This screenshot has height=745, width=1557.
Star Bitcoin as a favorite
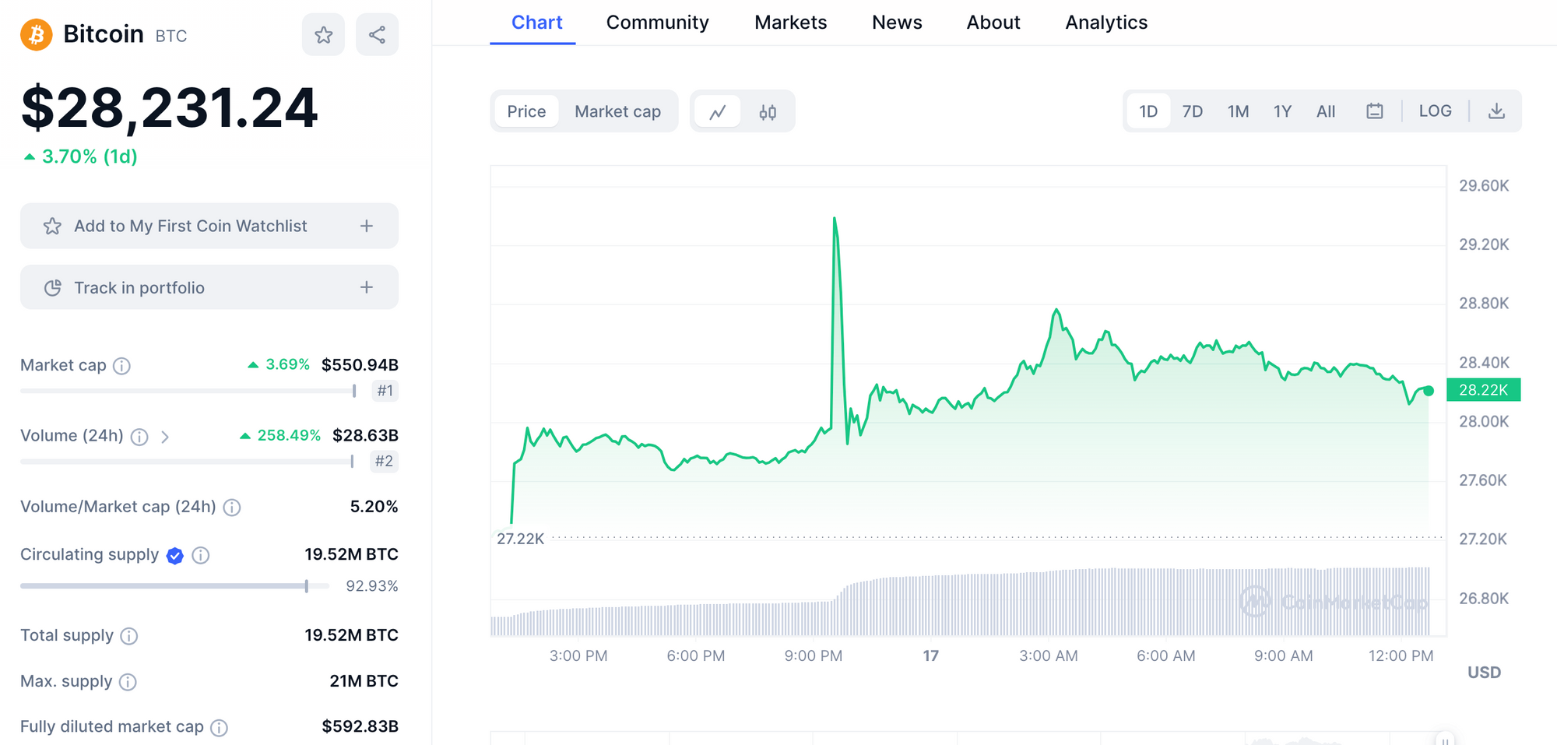coord(323,35)
